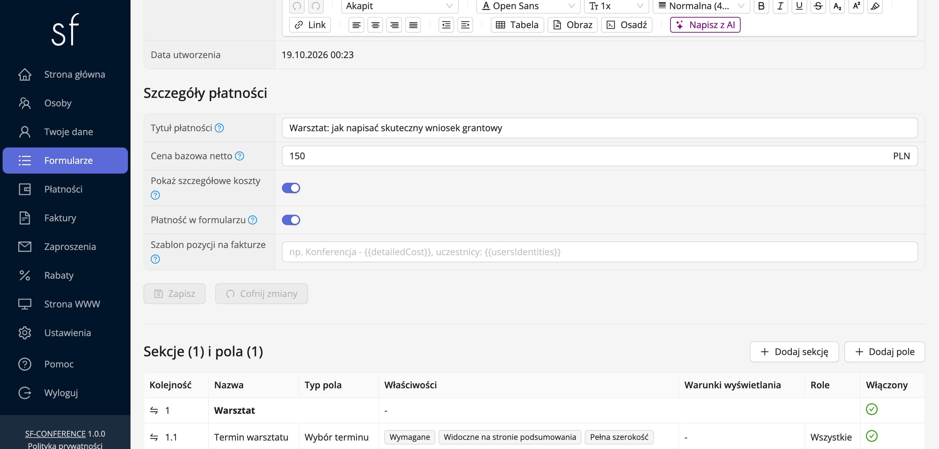
Task: Click the superscript icon
Action: [856, 6]
